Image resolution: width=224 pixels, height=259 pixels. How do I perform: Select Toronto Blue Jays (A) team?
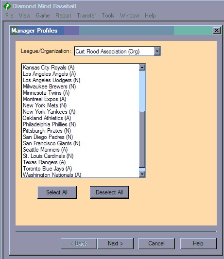click(x=47, y=169)
